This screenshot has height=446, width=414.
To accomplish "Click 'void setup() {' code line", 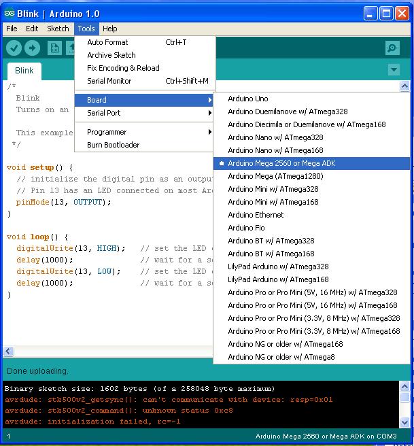I will point(40,167).
